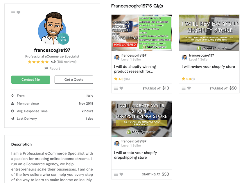Click the Get a Quote button

tap(74, 80)
